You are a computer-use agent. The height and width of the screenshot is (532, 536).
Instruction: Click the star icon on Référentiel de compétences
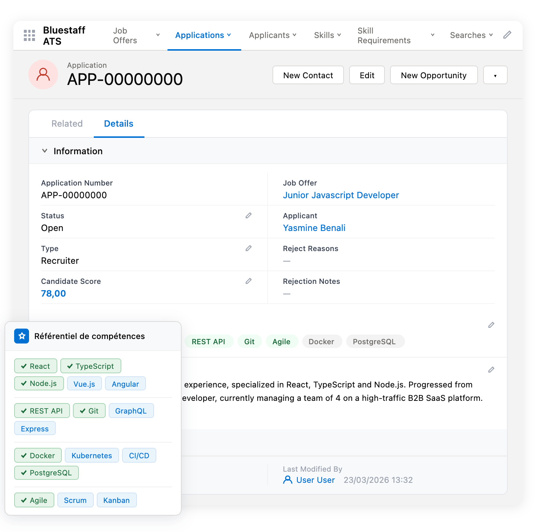pyautogui.click(x=22, y=336)
